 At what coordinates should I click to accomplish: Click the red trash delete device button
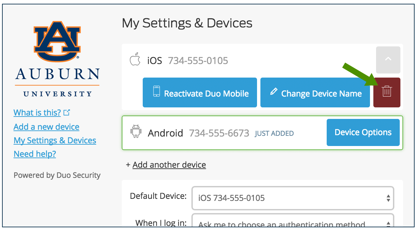click(x=387, y=92)
